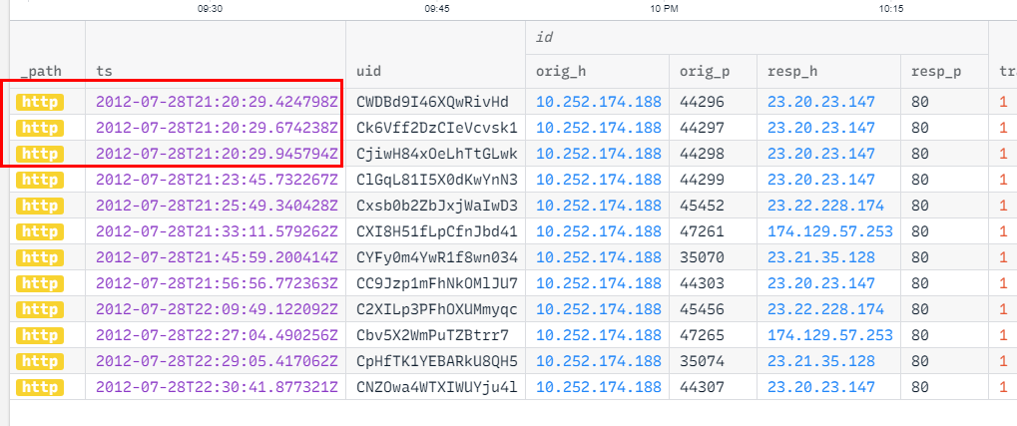Click timestamp 2012-07-28T21:45:59.200414Z
The width and height of the screenshot is (1017, 426).
pyautogui.click(x=218, y=257)
